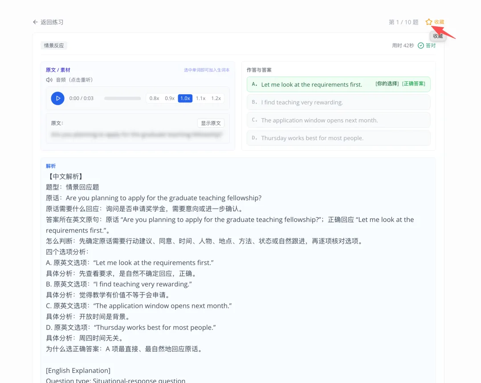Select the 1.0x playback speed

pos(185,98)
